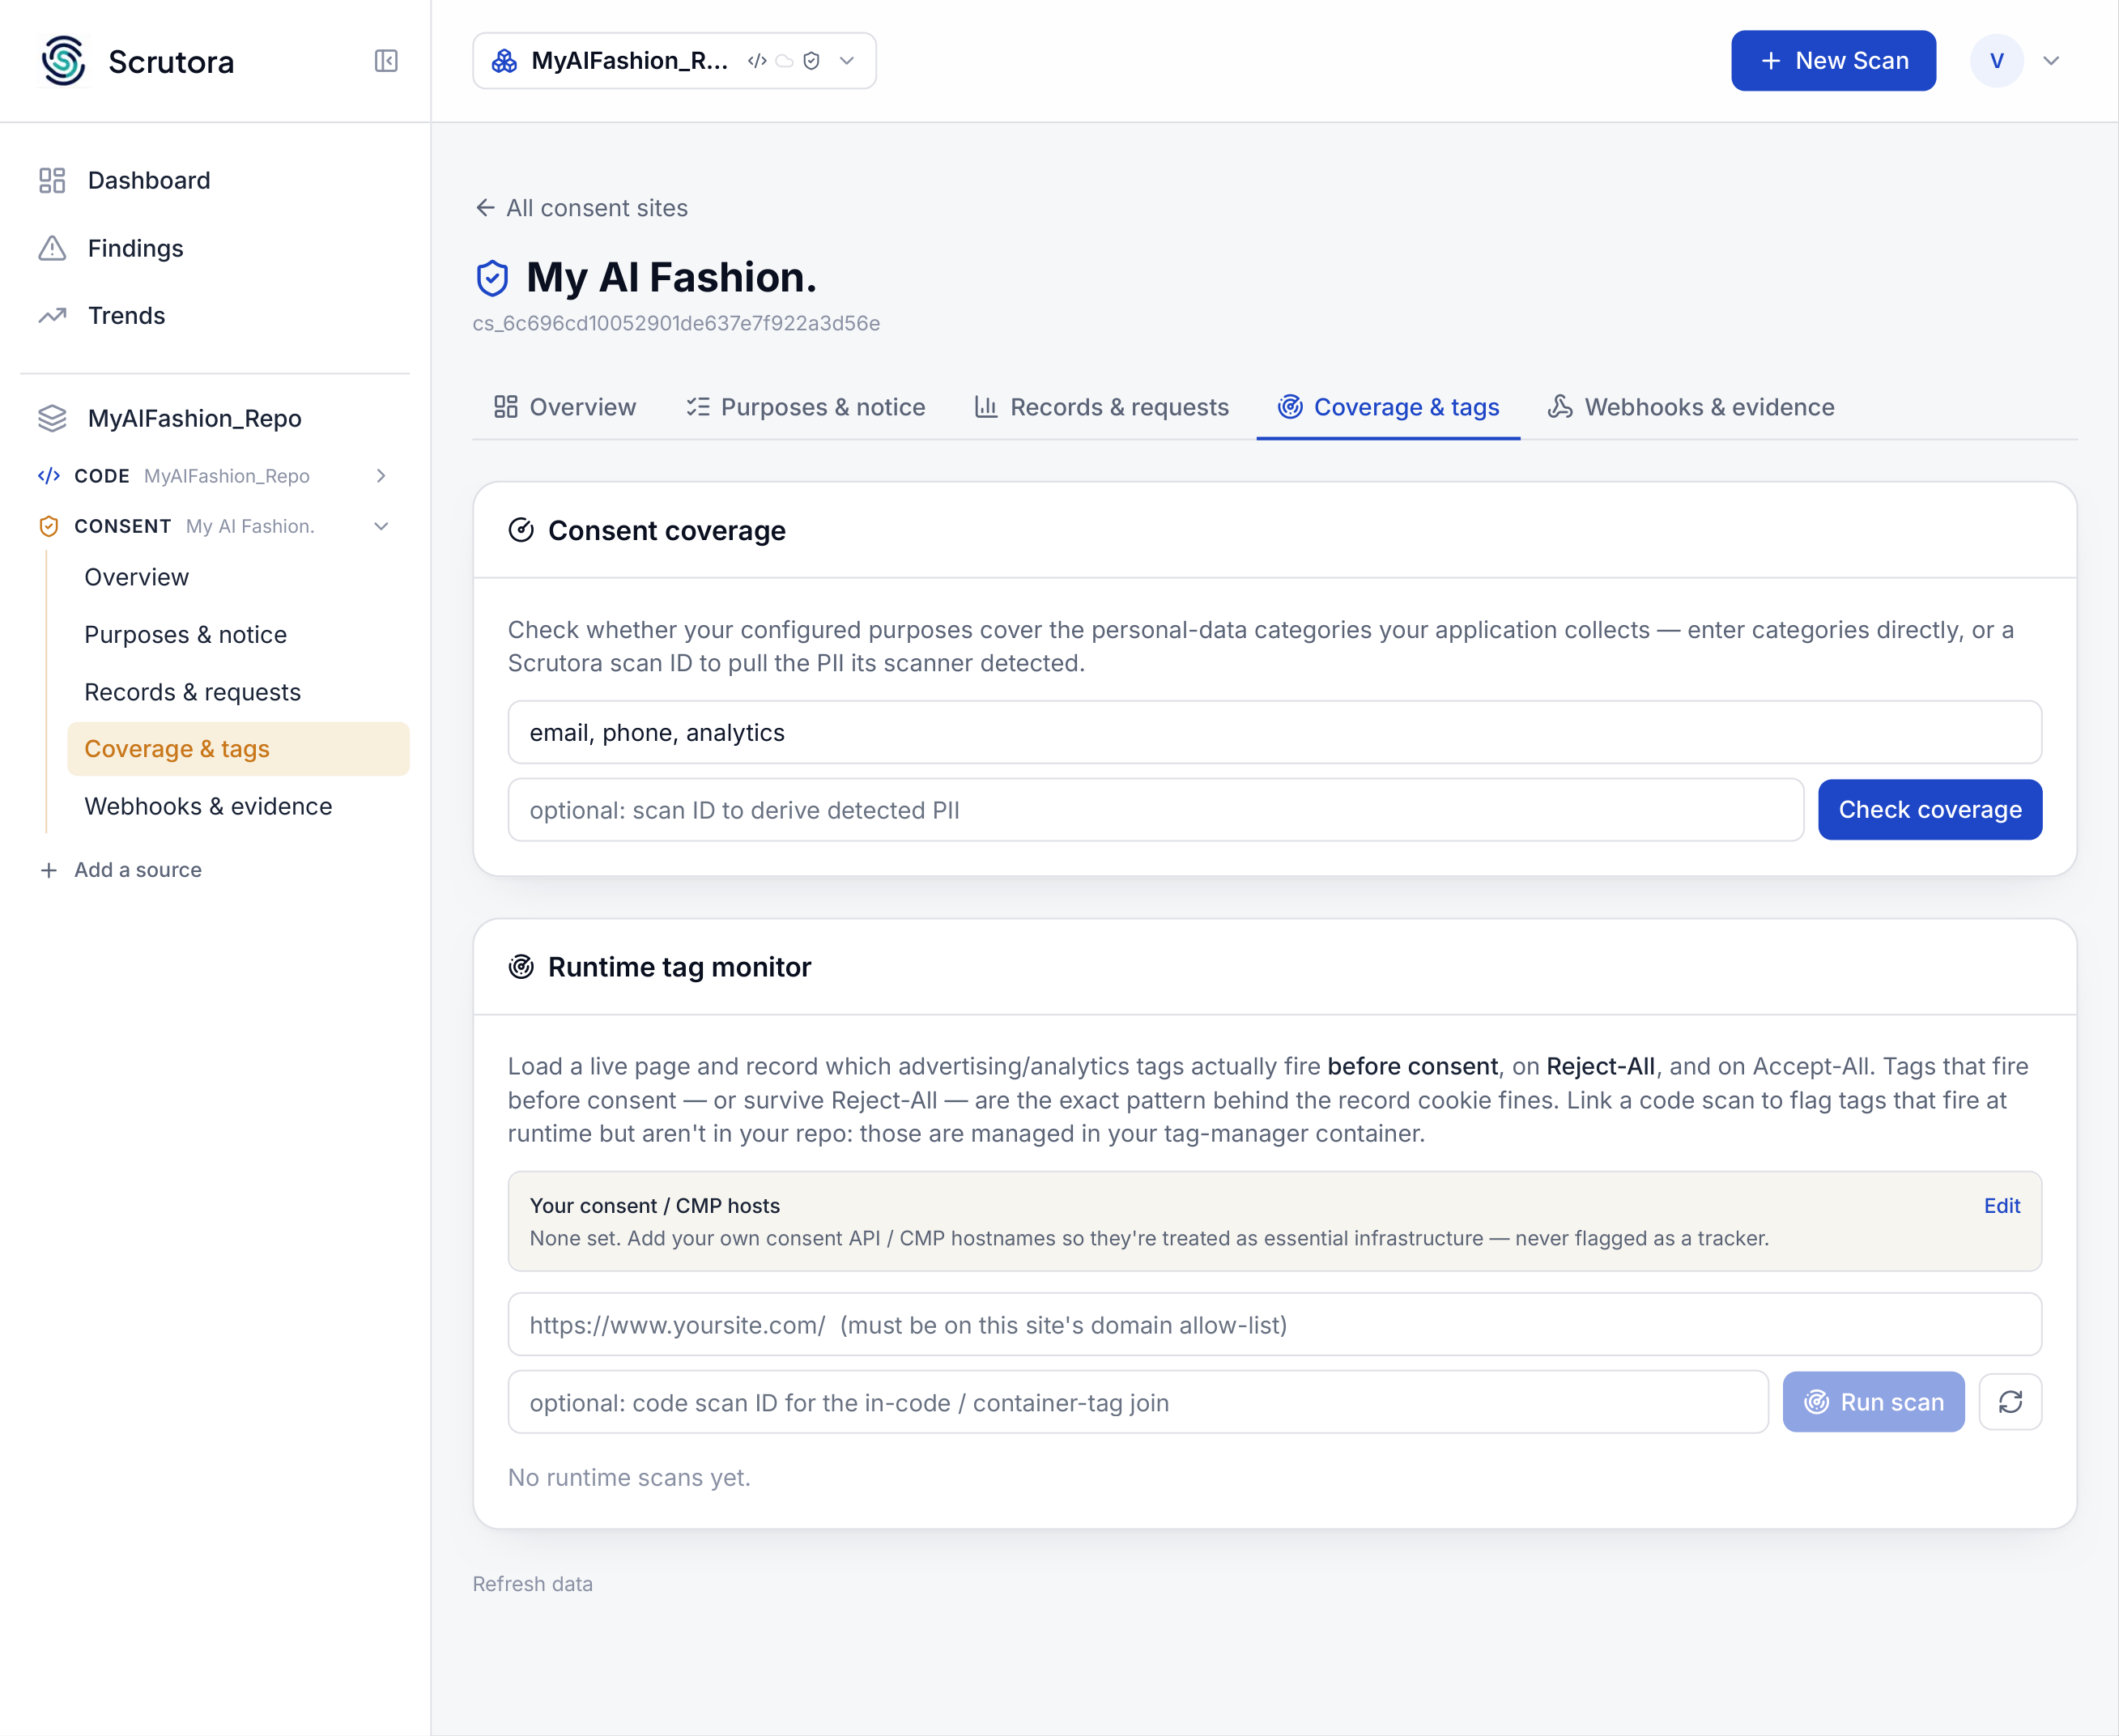Viewport: 2119px width, 1736px height.
Task: Click the shield icon beside My AI Fashion.
Action: 492,278
